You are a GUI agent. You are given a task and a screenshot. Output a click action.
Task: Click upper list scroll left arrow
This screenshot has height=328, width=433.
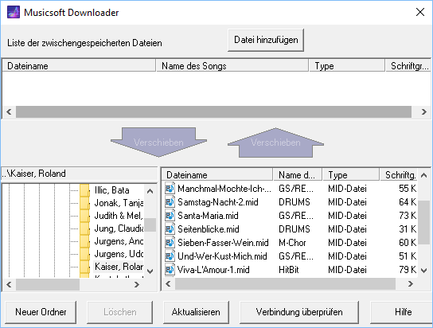[x=9, y=111]
